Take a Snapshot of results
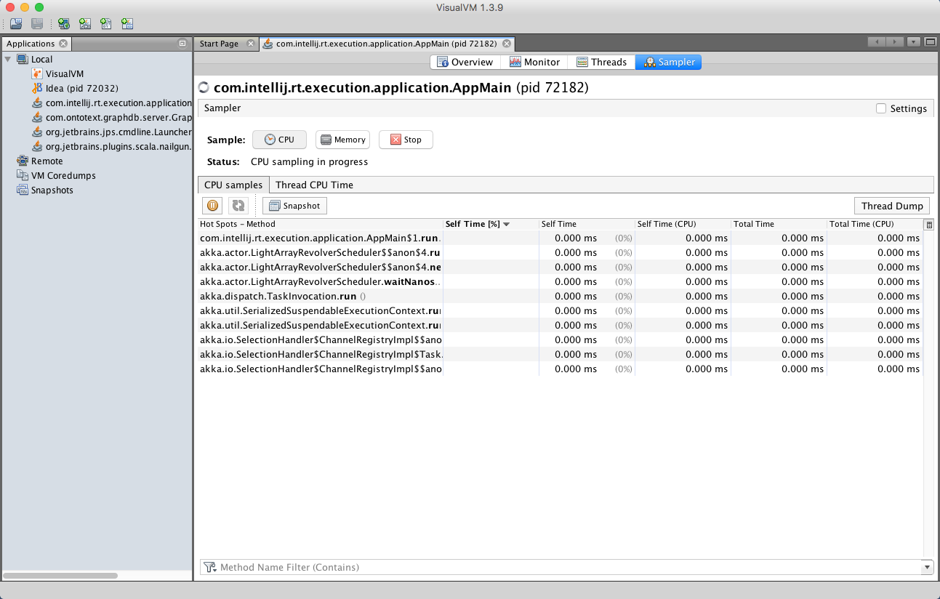 (x=294, y=206)
